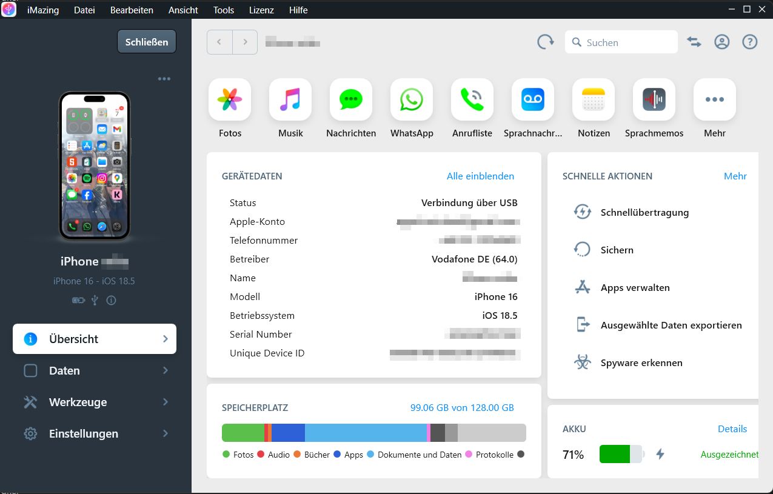Click the refresh icon next to search
The width and height of the screenshot is (773, 494).
tap(546, 42)
